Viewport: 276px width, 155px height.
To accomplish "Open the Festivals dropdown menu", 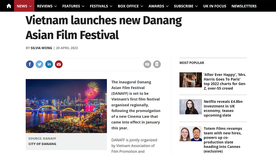I will (x=101, y=6).
